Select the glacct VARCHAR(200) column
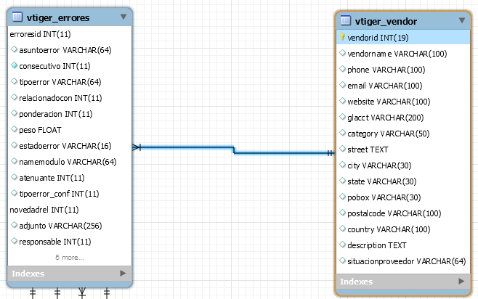This screenshot has height=299, width=478. click(403, 118)
